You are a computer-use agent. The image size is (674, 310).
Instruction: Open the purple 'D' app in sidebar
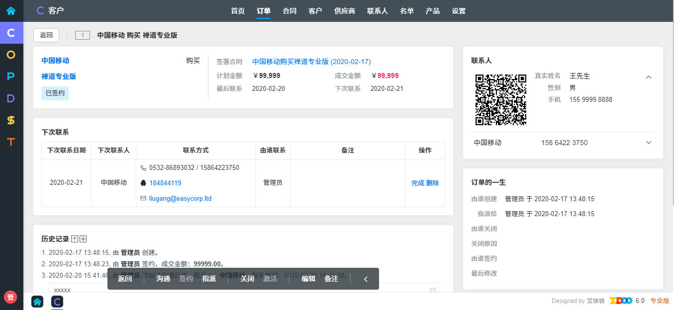pyautogui.click(x=11, y=98)
